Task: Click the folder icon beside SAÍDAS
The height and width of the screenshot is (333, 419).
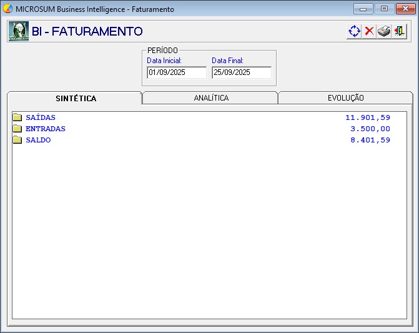Action: 17,117
